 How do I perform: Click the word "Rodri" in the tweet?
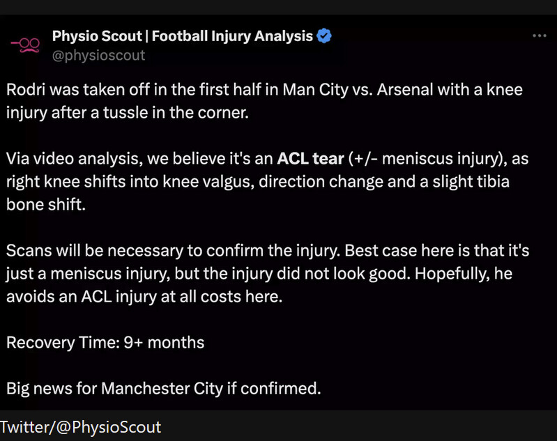[x=26, y=89]
